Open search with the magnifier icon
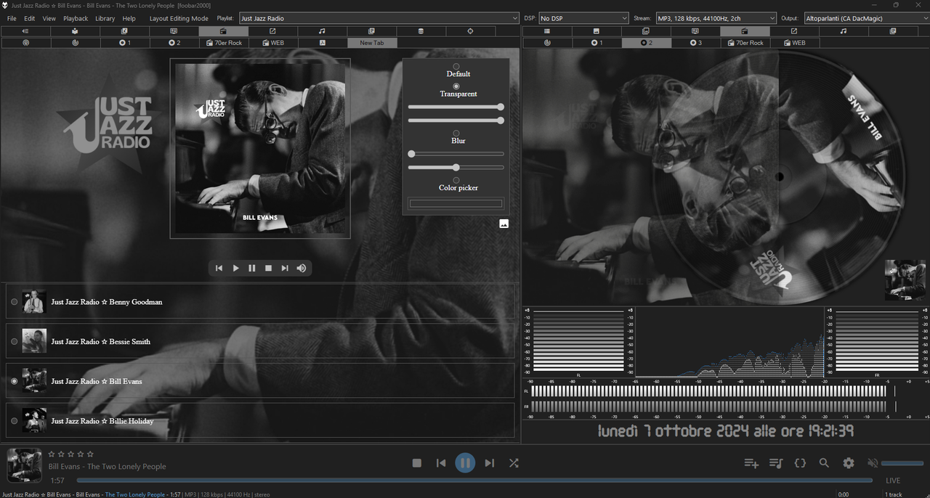This screenshot has height=498, width=930. [x=824, y=463]
